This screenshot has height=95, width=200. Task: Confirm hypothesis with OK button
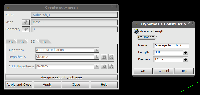143,71
